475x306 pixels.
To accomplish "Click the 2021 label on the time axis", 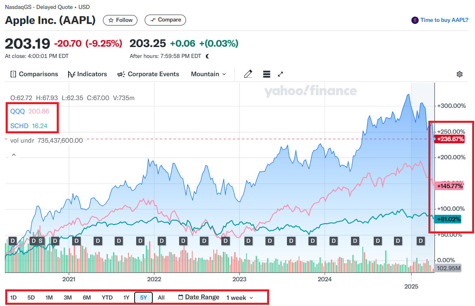I will click(x=69, y=279).
